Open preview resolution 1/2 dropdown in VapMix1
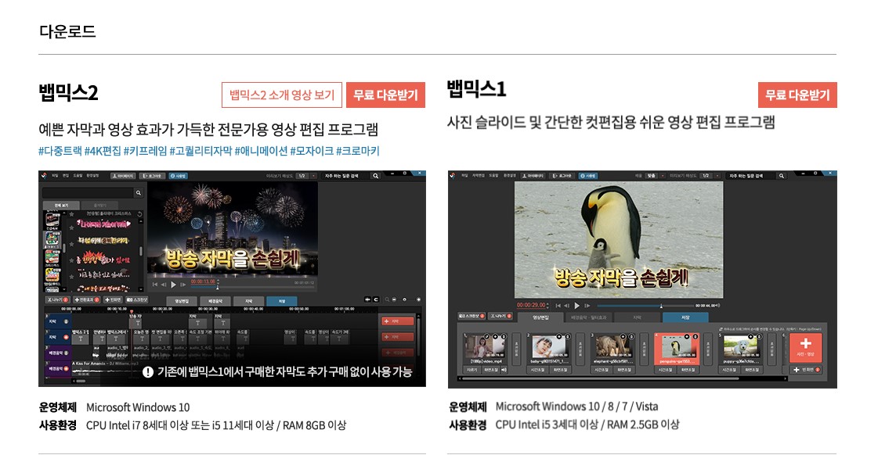 (710, 176)
